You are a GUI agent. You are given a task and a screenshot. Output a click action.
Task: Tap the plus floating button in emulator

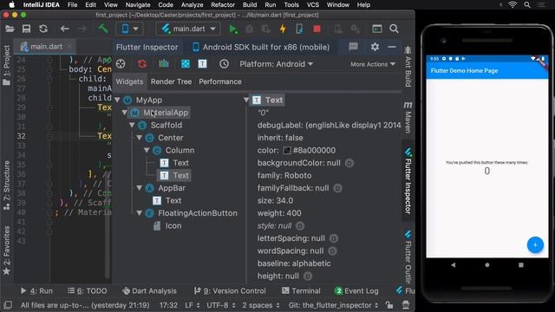click(535, 244)
